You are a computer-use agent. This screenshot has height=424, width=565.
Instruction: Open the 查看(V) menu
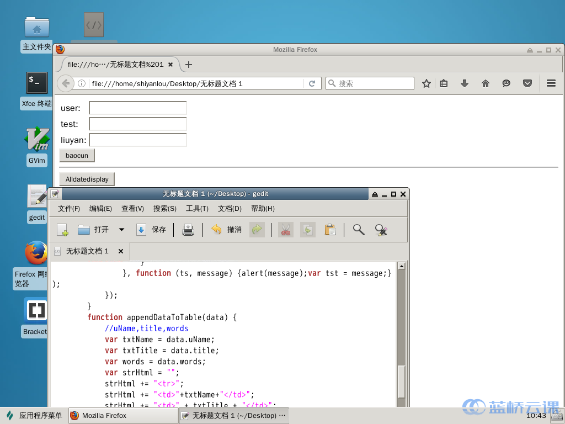pyautogui.click(x=132, y=208)
